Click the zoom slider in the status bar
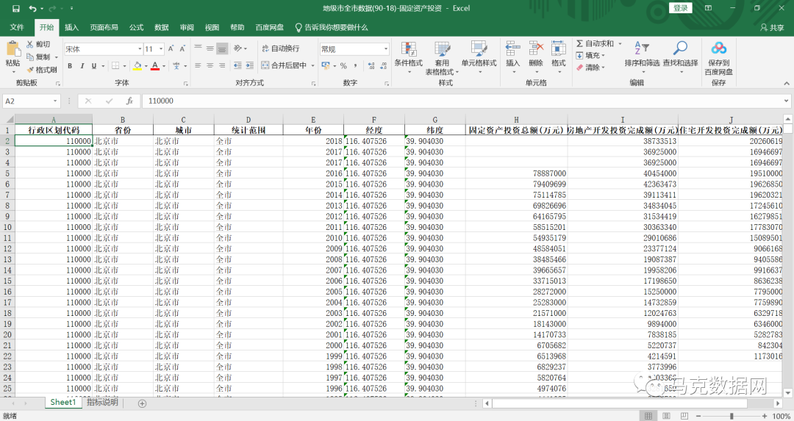Image resolution: width=794 pixels, height=421 pixels. click(x=731, y=416)
